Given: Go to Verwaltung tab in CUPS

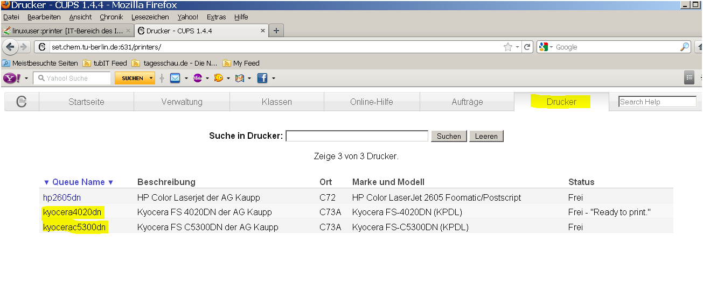Looking at the screenshot, I should [182, 102].
